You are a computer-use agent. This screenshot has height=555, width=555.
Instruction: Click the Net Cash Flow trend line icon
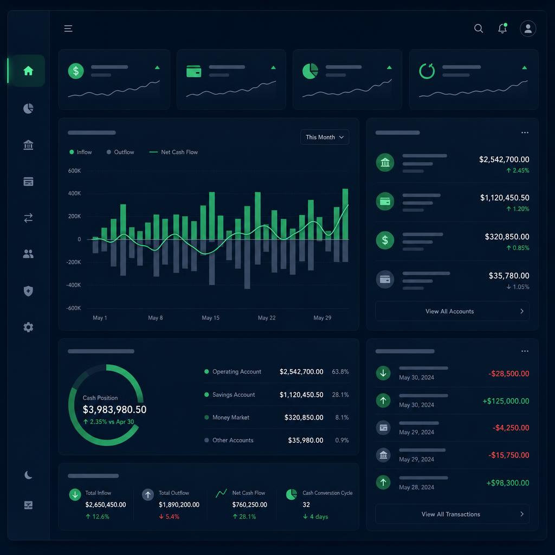click(221, 493)
